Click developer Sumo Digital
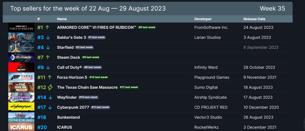The width and height of the screenshot is (305, 131). tap(206, 87)
